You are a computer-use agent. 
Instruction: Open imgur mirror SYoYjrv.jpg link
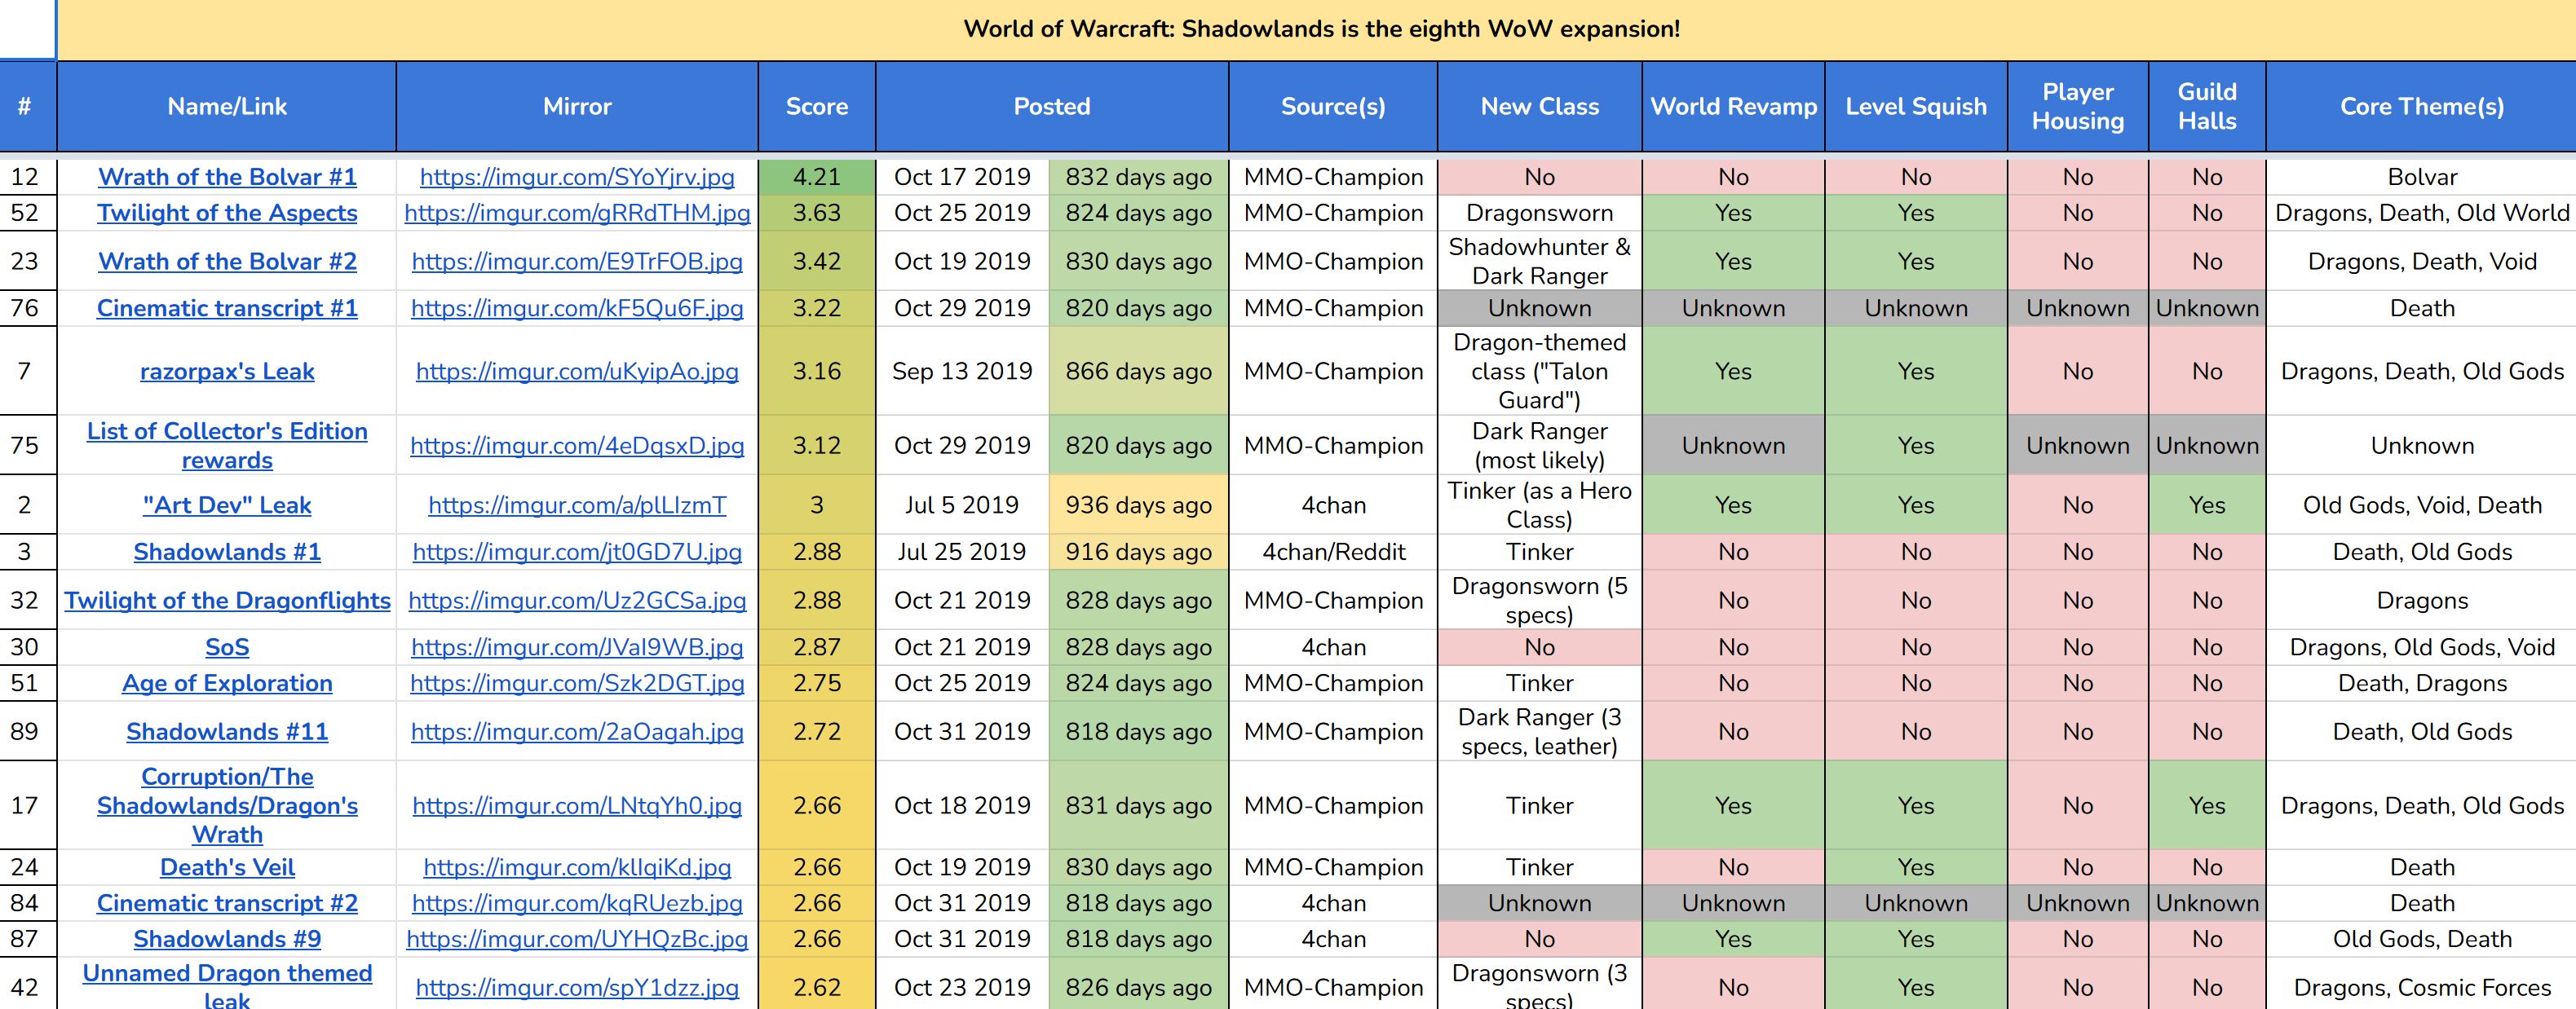[x=577, y=177]
